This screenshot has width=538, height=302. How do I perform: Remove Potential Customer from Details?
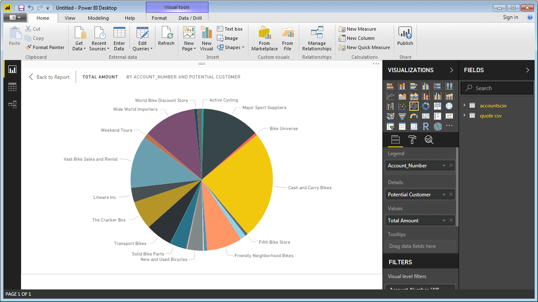pos(451,195)
